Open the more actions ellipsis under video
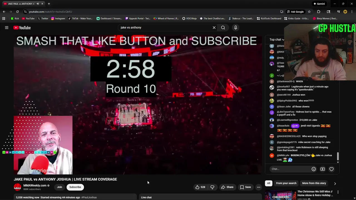Viewport: 356px width, 200px height. 259,187
